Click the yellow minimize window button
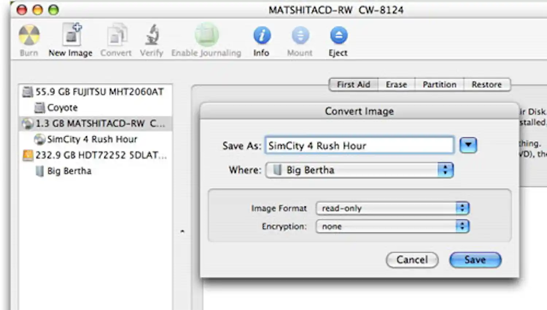This screenshot has height=310, width=547. (x=38, y=10)
